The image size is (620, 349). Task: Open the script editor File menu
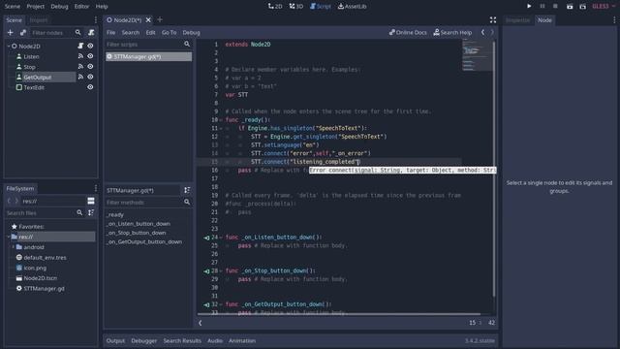pyautogui.click(x=111, y=32)
